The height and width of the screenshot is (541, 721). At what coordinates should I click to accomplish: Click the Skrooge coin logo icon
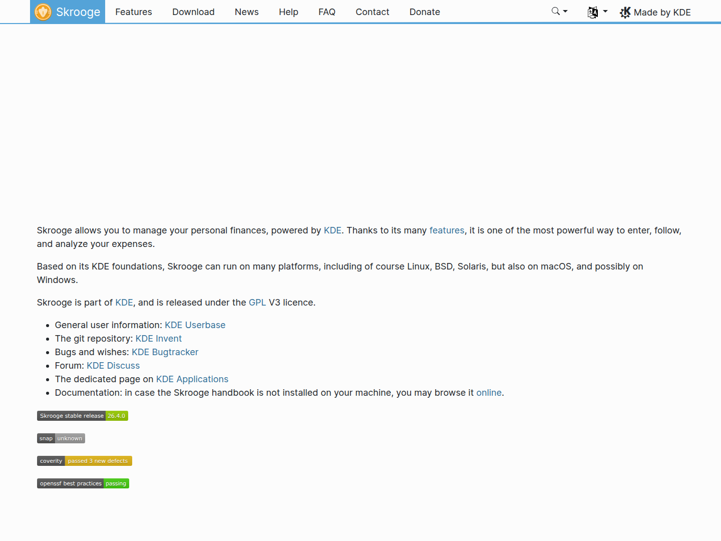(43, 12)
